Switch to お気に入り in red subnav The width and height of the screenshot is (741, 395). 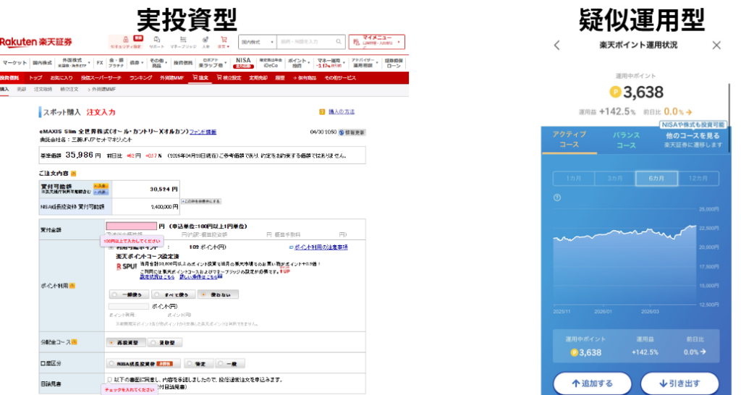point(62,78)
